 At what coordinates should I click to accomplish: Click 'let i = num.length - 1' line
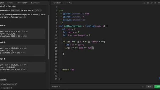(x=76, y=35)
